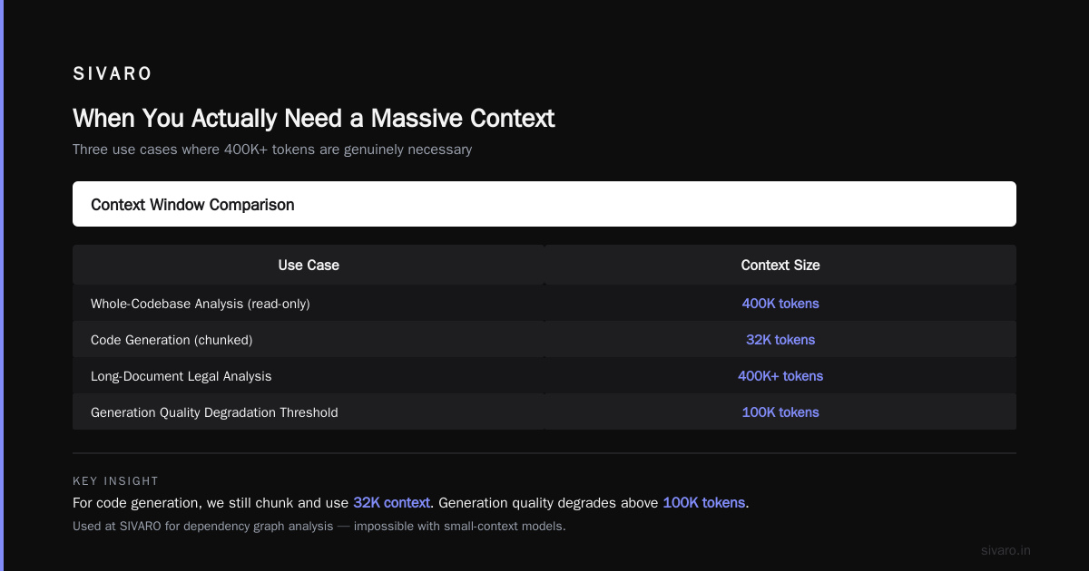The height and width of the screenshot is (571, 1089).
Task: Click the Code Generation (chunked) row
Action: click(x=544, y=340)
